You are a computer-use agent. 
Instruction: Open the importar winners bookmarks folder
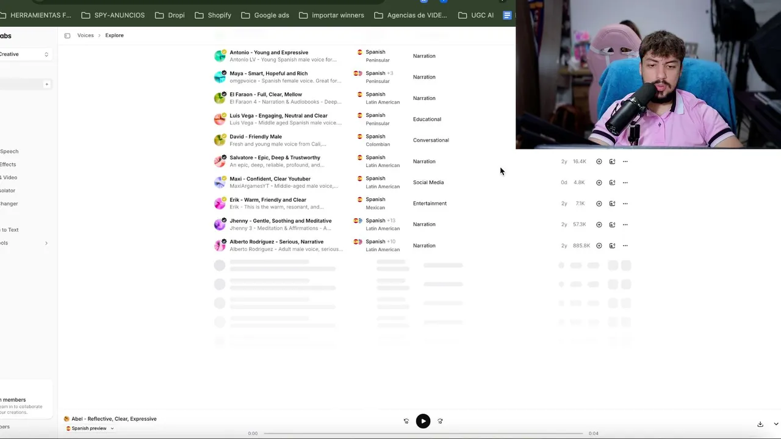[x=331, y=15]
